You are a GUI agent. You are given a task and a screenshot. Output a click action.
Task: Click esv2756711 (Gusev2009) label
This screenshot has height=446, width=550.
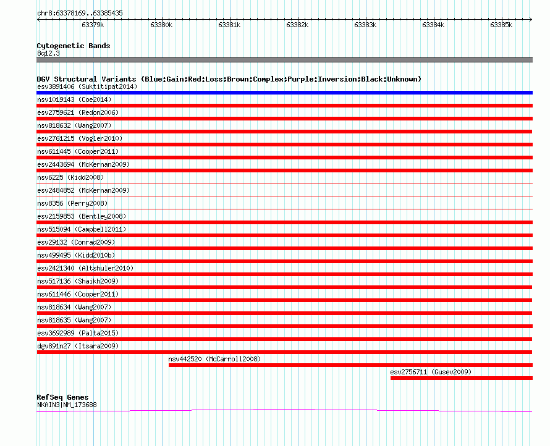[431, 372]
